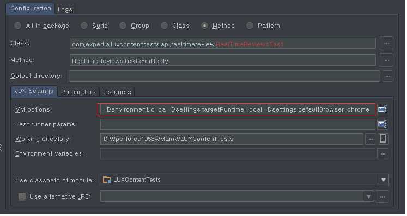Click into the Output directory field
Viewport: 407px width, 216px height.
[x=224, y=76]
